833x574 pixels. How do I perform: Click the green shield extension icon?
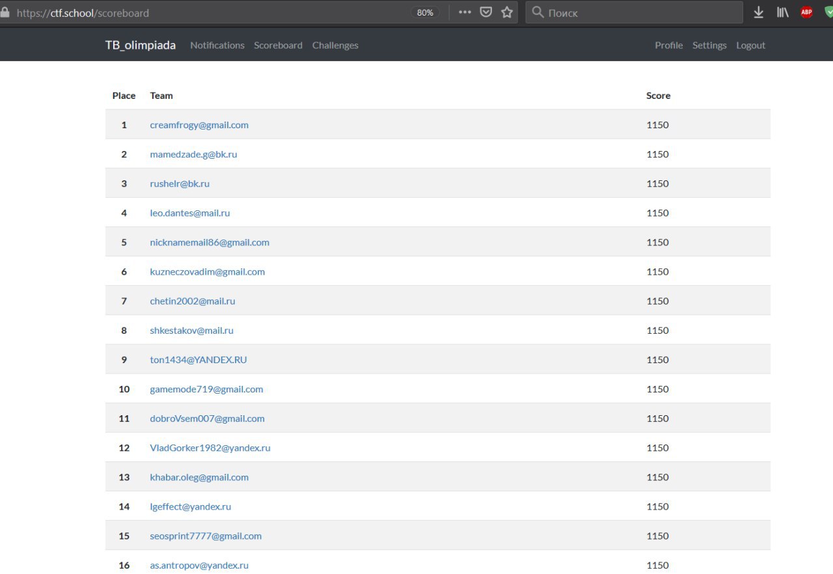[x=828, y=12]
